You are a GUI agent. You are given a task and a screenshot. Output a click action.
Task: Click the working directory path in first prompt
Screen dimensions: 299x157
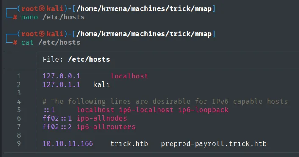(x=144, y=9)
